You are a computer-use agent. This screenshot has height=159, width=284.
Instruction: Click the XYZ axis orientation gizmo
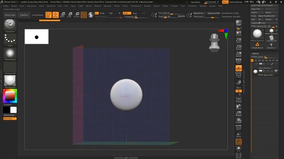223,34
